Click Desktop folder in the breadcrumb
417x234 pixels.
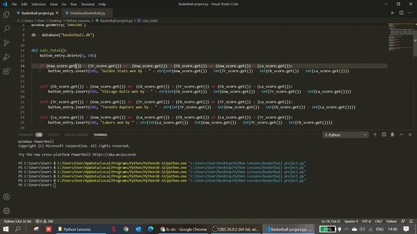(x=55, y=20)
